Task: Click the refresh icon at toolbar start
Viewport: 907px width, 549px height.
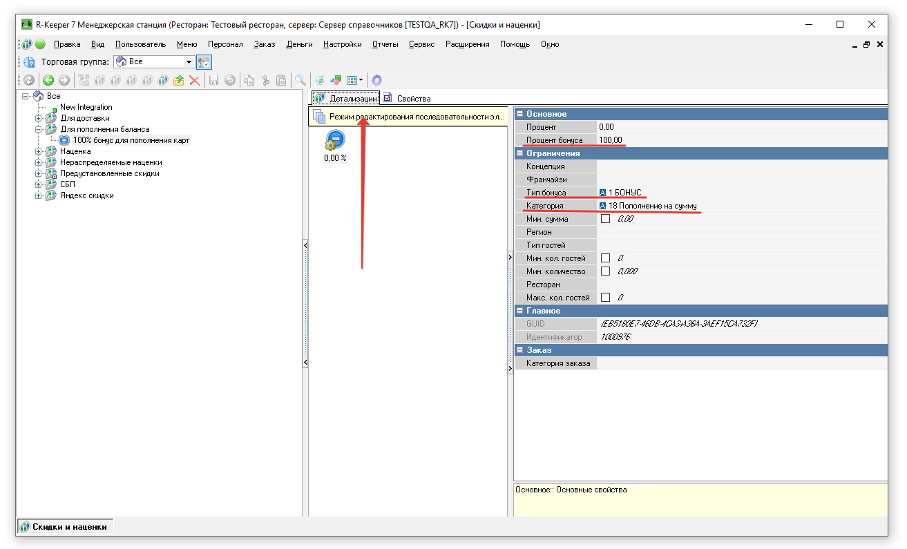Action: pos(28,80)
